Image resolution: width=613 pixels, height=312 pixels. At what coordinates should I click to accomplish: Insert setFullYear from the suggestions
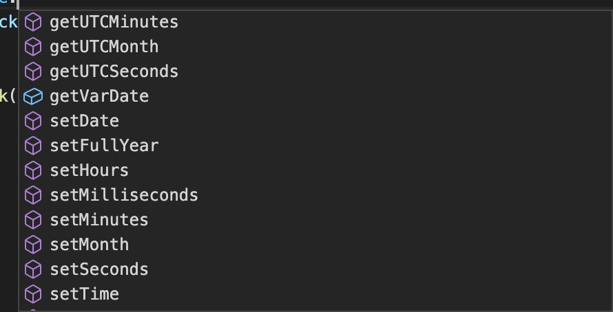(315, 146)
